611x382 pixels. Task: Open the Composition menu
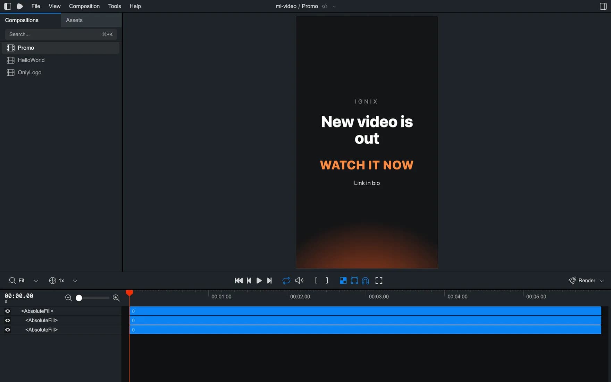[x=84, y=6]
